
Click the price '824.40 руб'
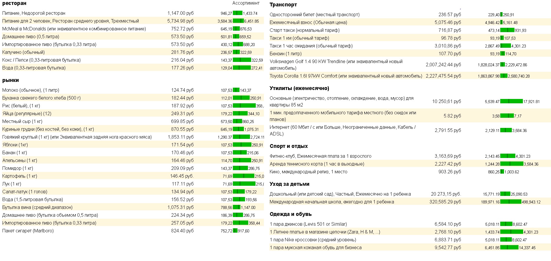182,231
